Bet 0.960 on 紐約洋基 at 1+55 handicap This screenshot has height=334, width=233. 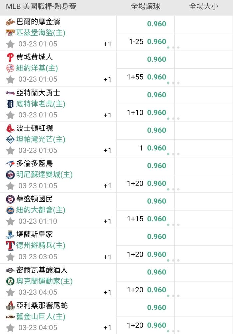(156, 77)
